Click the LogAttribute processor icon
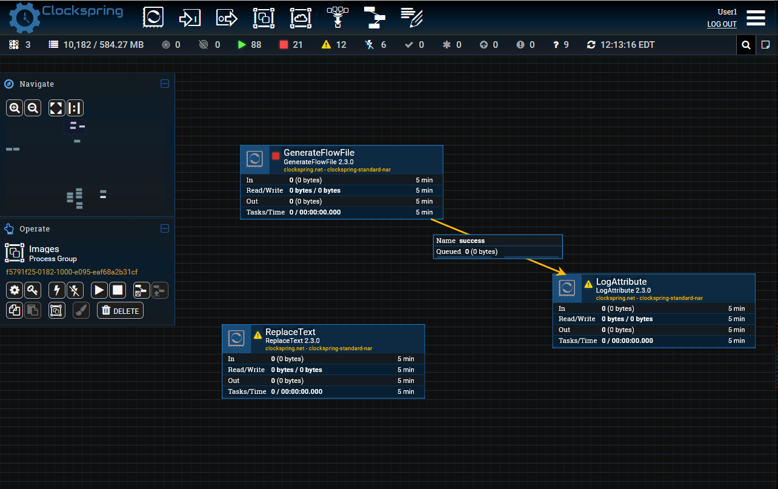Screen dimensions: 778x489 coord(567,288)
